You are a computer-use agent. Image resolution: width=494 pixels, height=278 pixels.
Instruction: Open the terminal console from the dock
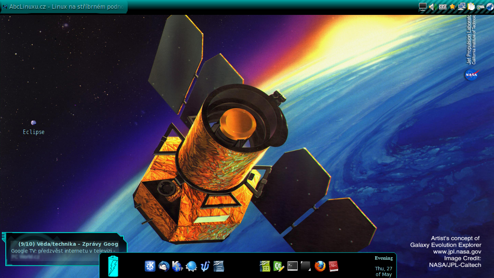pyautogui.click(x=292, y=266)
